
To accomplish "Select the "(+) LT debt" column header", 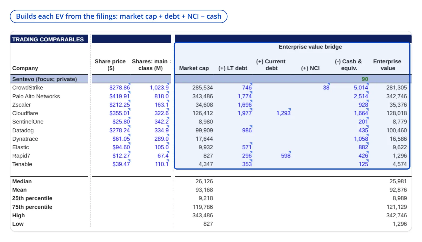I will coord(233,68).
